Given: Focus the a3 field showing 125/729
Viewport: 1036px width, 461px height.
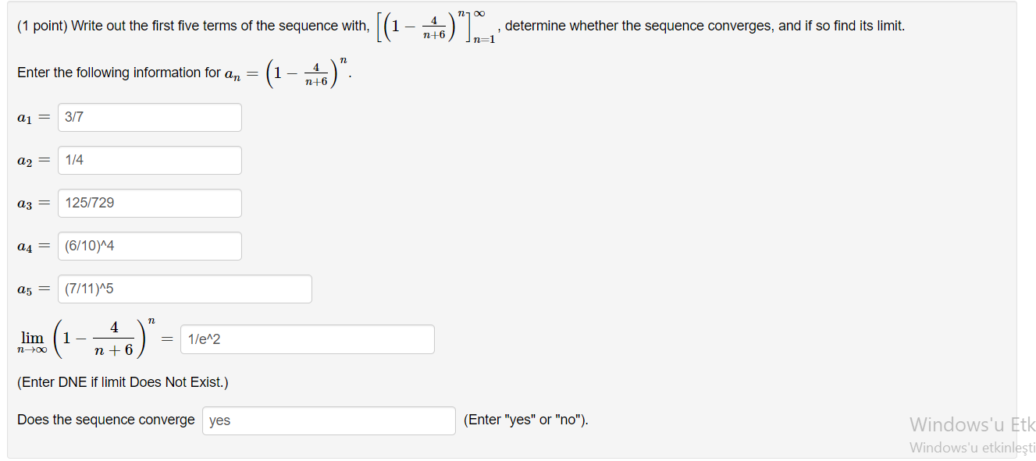Looking at the screenshot, I should [150, 203].
